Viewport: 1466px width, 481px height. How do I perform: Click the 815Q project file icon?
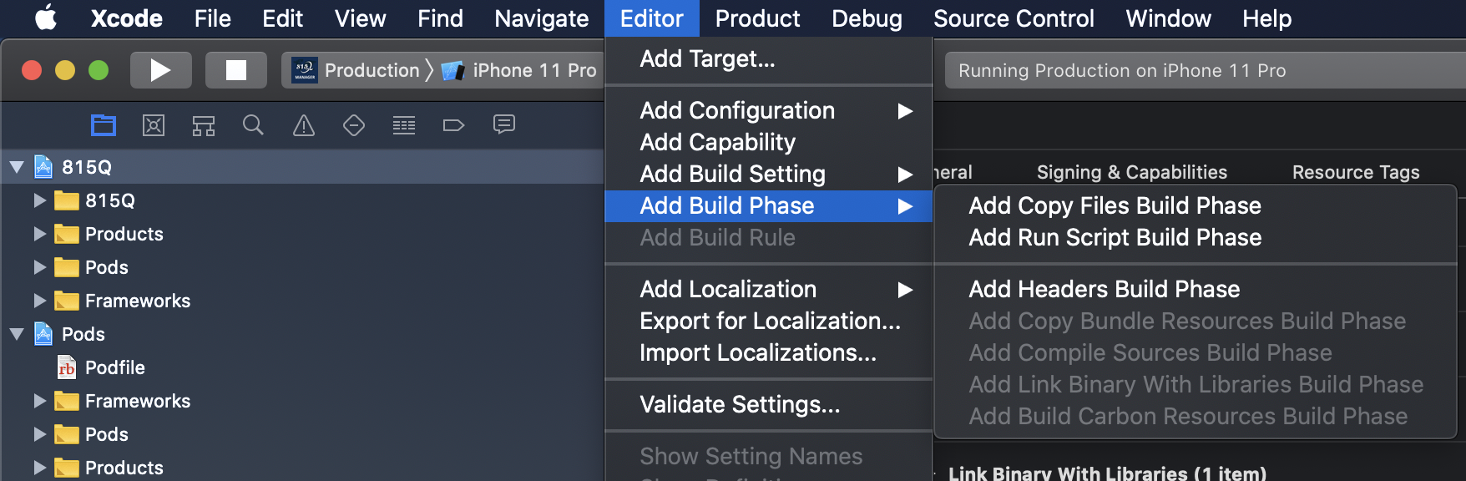(x=43, y=167)
